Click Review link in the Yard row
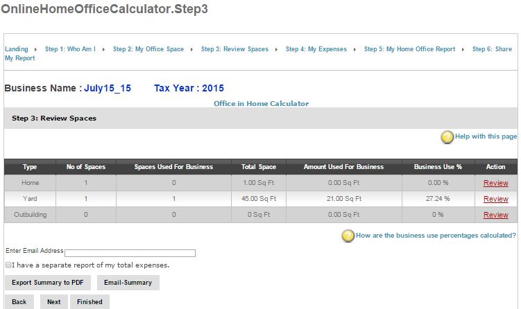Screen dimensions: 521x309 coord(496,199)
